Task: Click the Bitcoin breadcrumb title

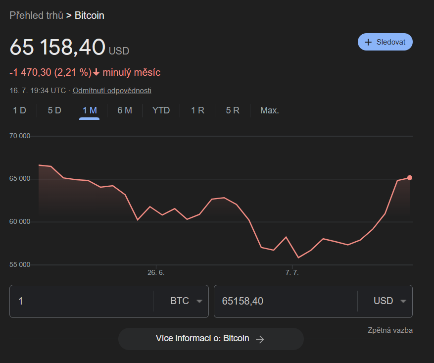Action: click(x=90, y=15)
